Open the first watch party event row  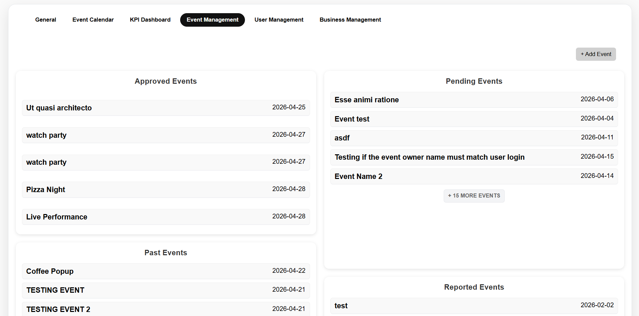coord(166,135)
